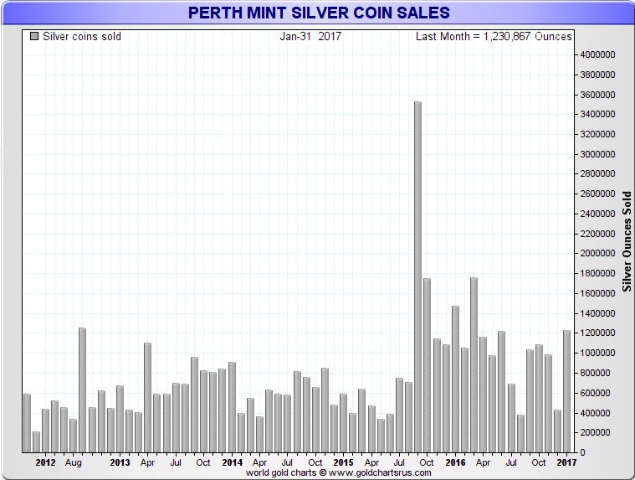The width and height of the screenshot is (635, 480).
Task: Click the vertical axis title 'Silver Ounces Sold'
Action: (627, 241)
